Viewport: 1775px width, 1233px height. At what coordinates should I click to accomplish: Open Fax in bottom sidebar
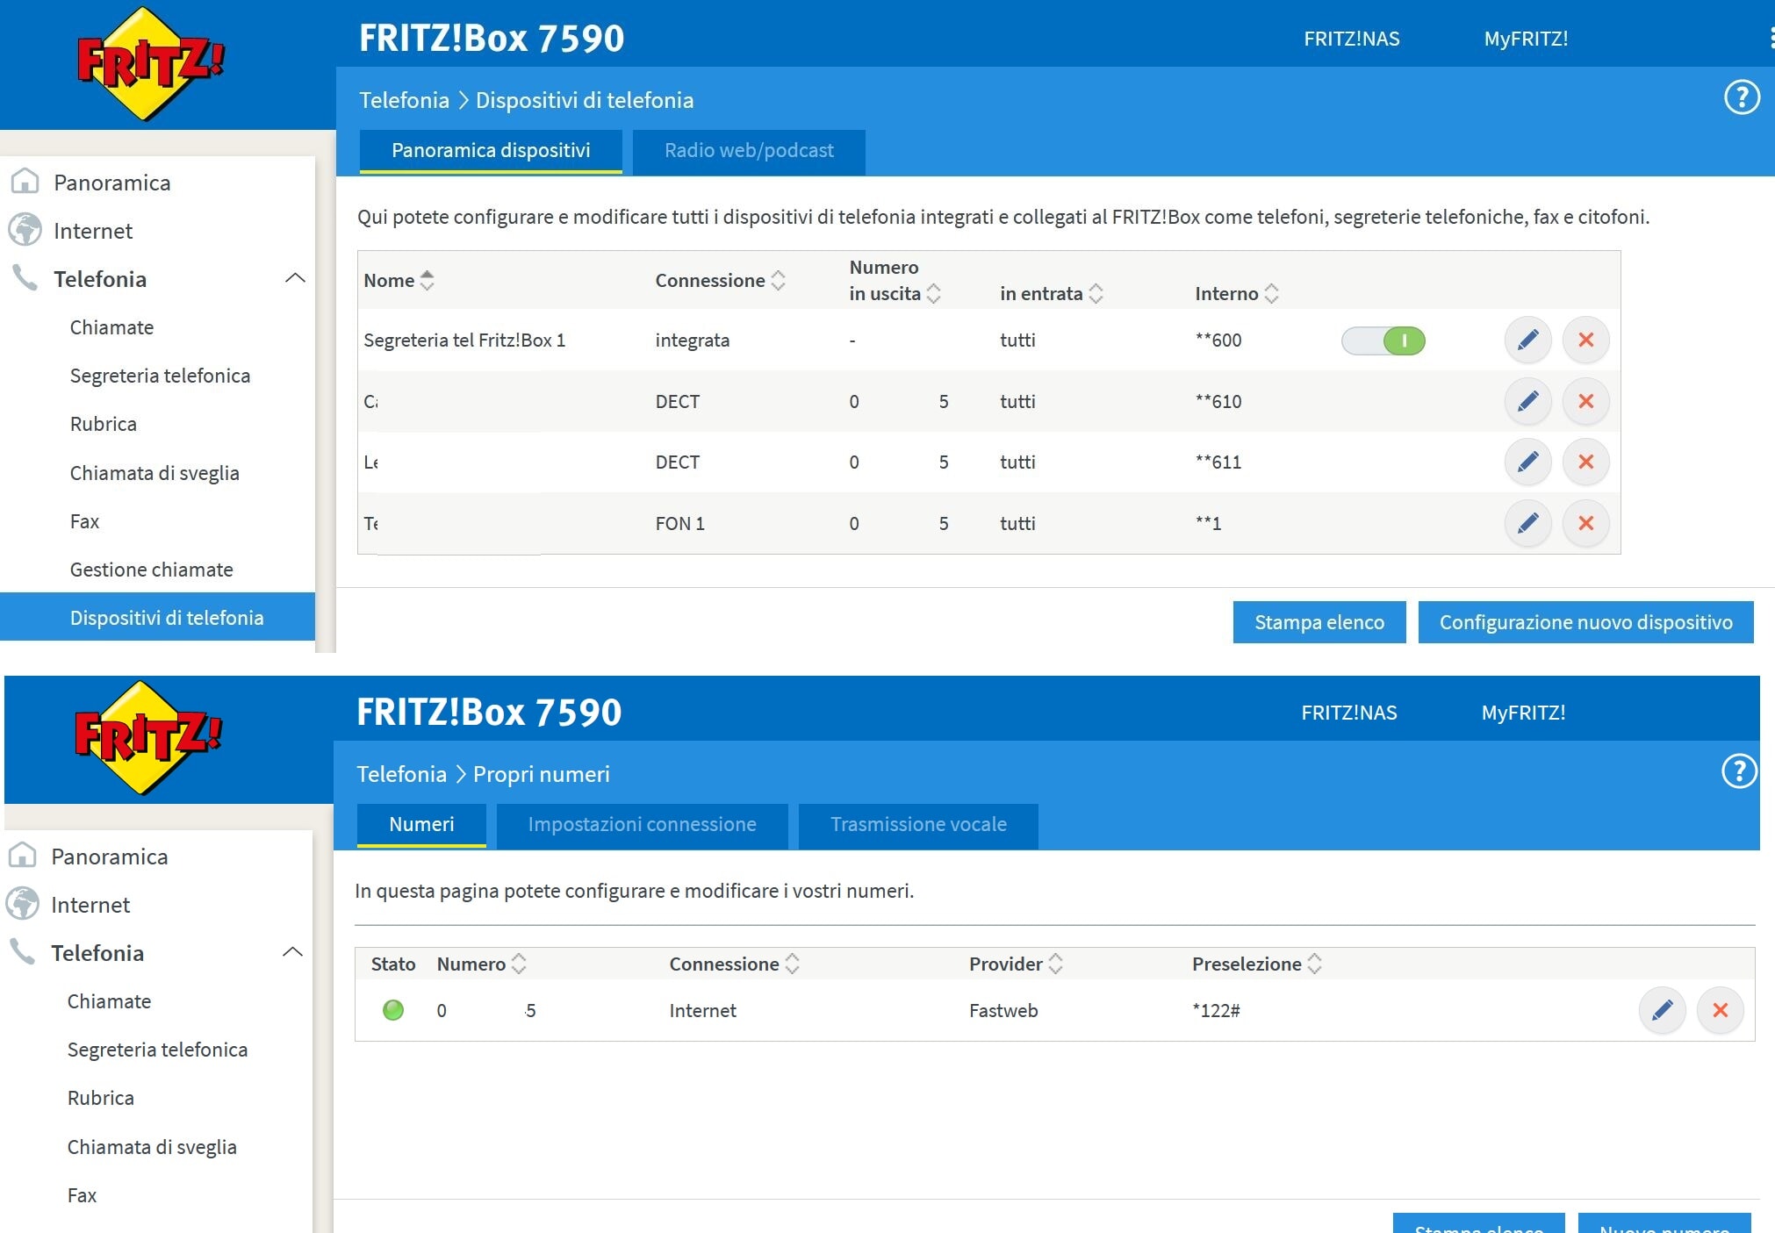(x=82, y=1195)
